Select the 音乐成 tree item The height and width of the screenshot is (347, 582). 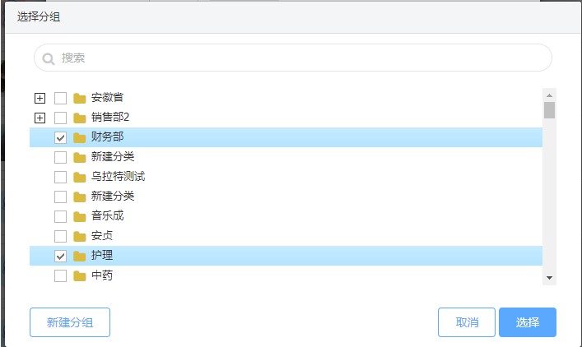coord(107,216)
